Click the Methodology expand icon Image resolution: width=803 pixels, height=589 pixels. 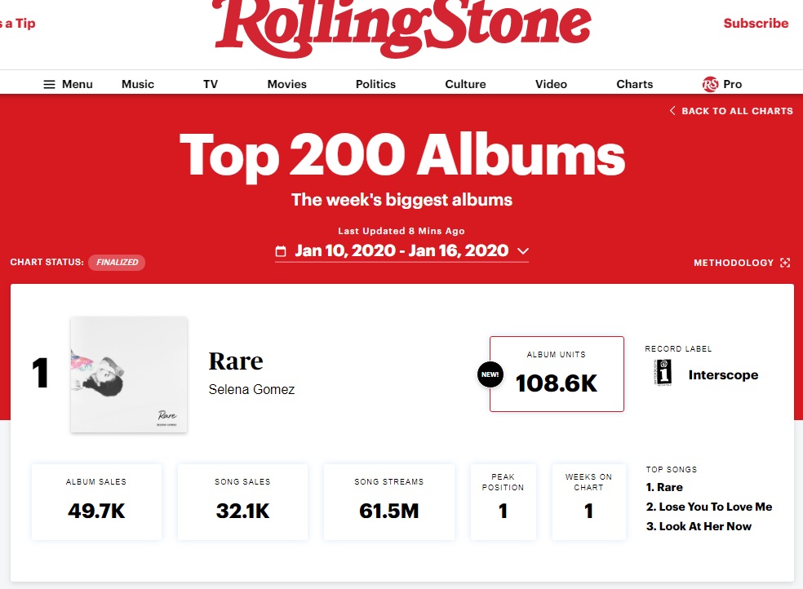[x=785, y=263]
